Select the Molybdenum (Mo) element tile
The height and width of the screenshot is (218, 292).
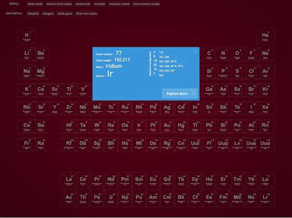[97, 108]
